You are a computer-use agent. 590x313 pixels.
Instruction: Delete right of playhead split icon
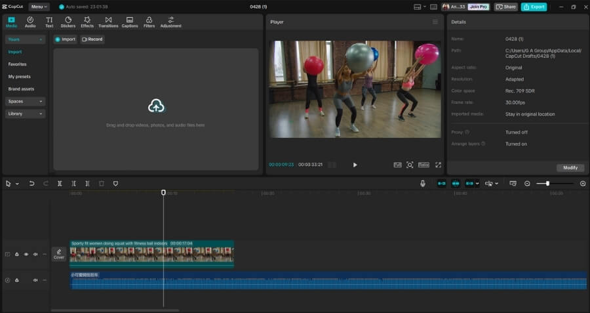(x=87, y=184)
